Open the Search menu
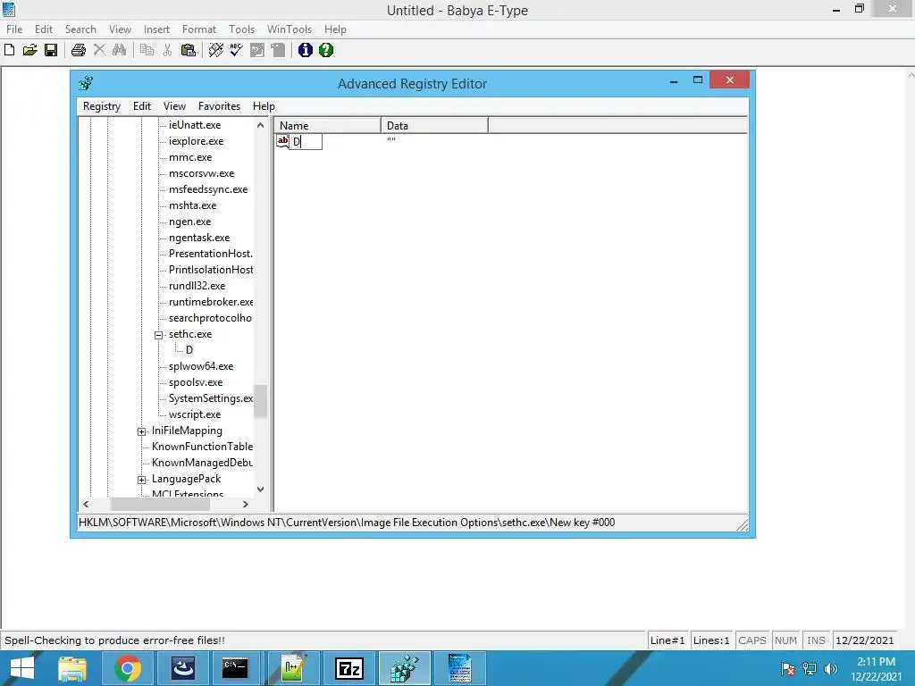Screen dimensions: 915x686 (x=80, y=29)
